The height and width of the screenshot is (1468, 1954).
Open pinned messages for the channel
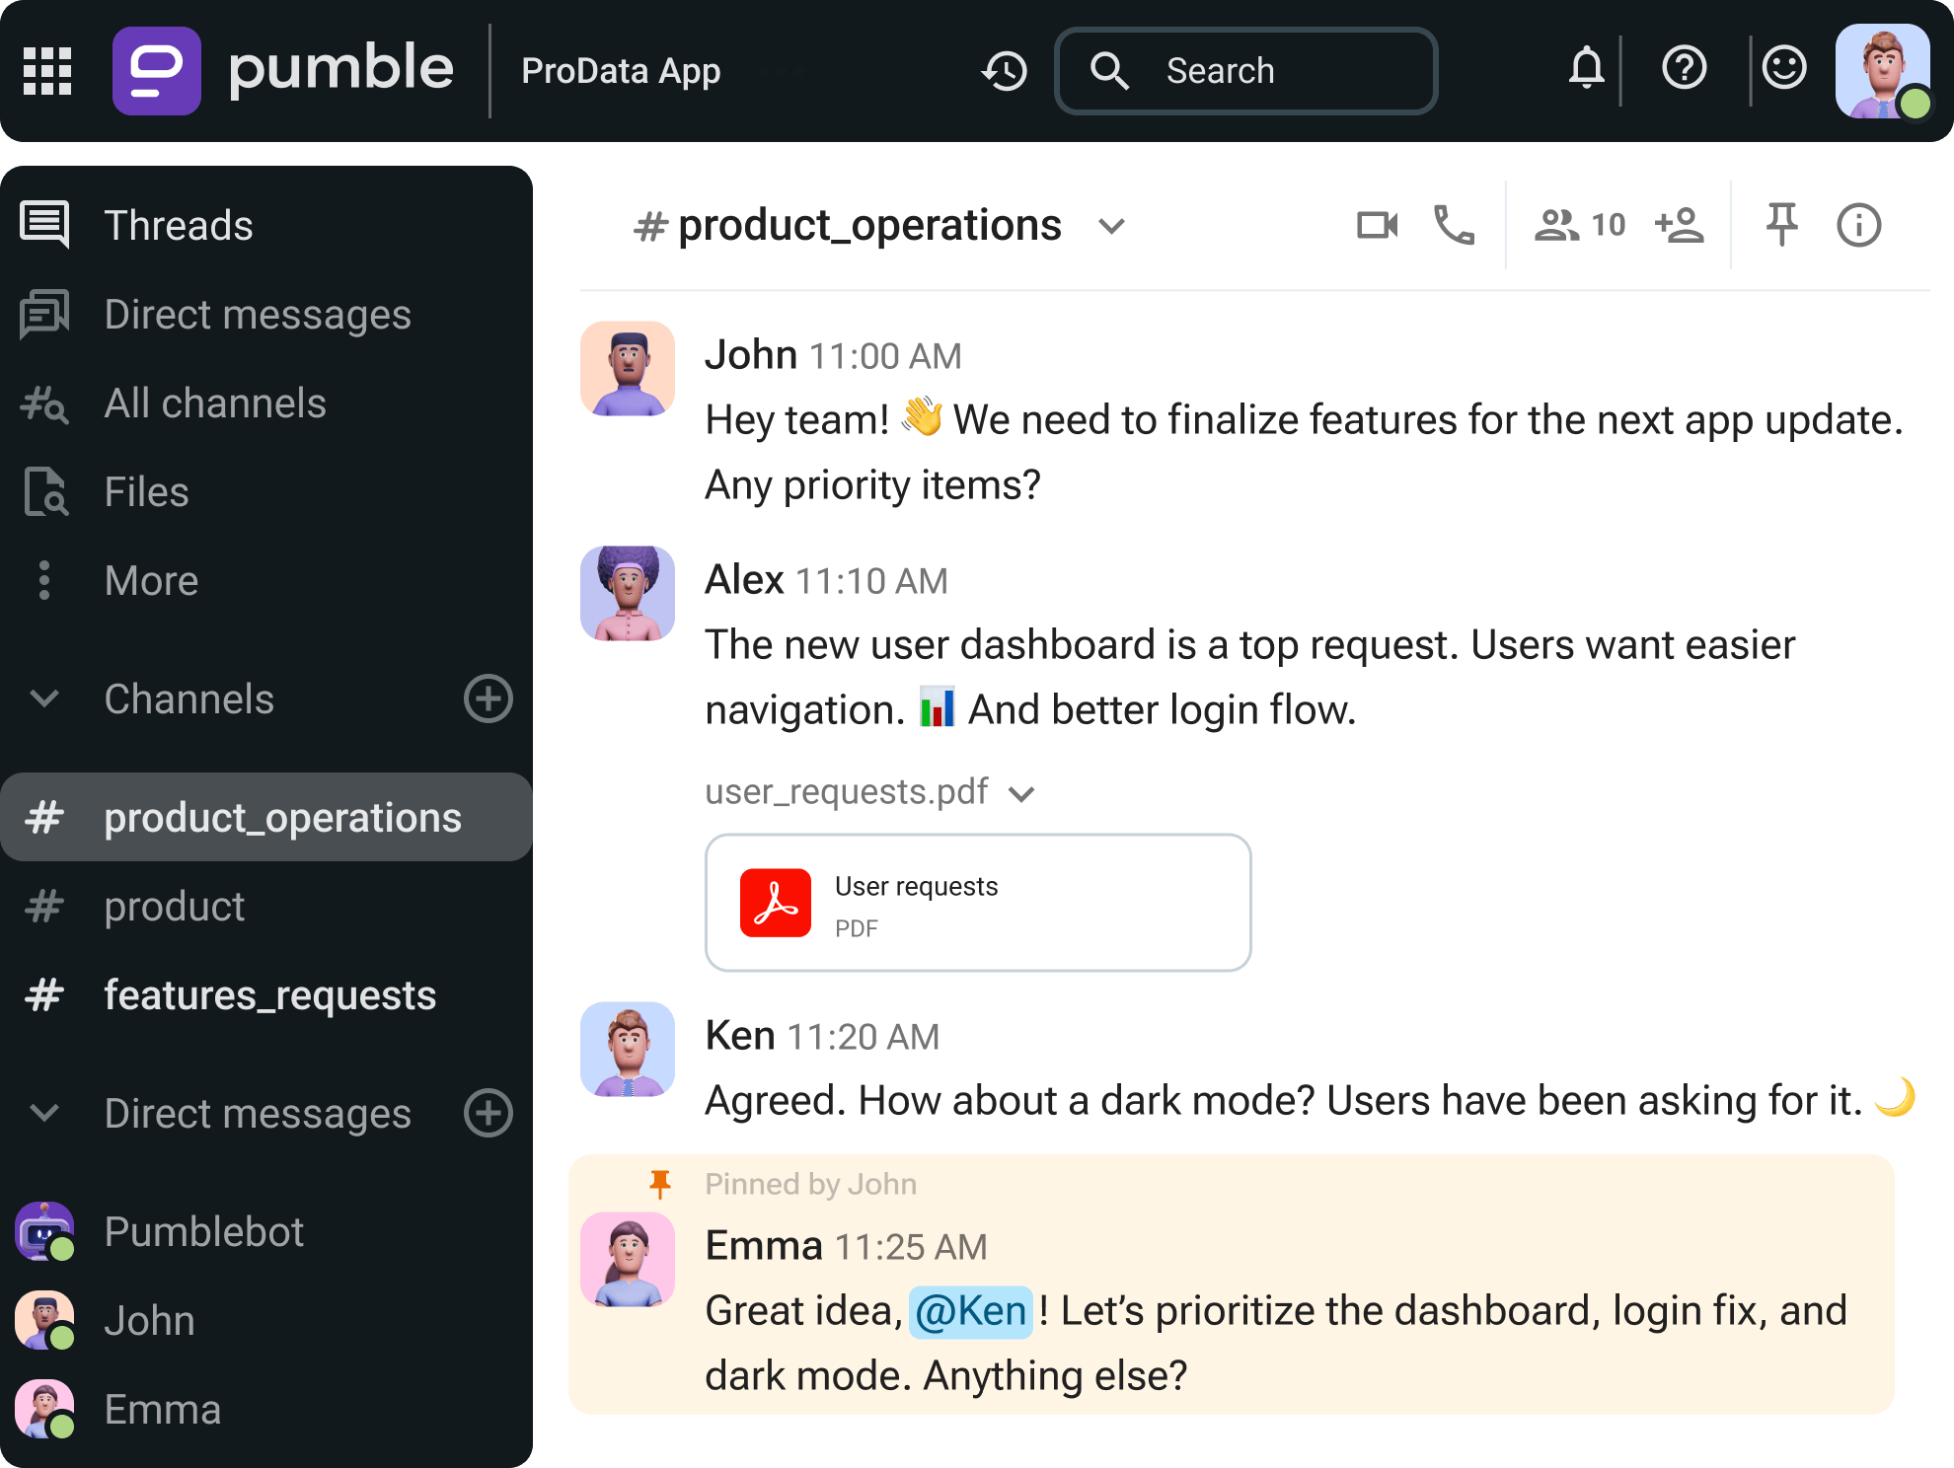[1782, 224]
